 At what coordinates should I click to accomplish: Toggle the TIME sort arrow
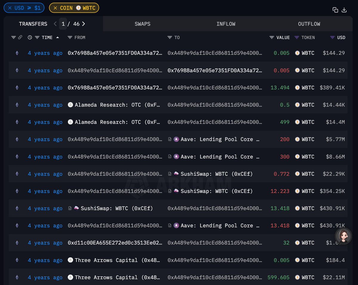[x=58, y=38]
